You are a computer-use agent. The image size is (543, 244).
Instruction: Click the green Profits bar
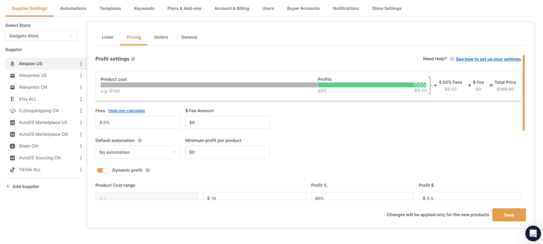[372, 85]
